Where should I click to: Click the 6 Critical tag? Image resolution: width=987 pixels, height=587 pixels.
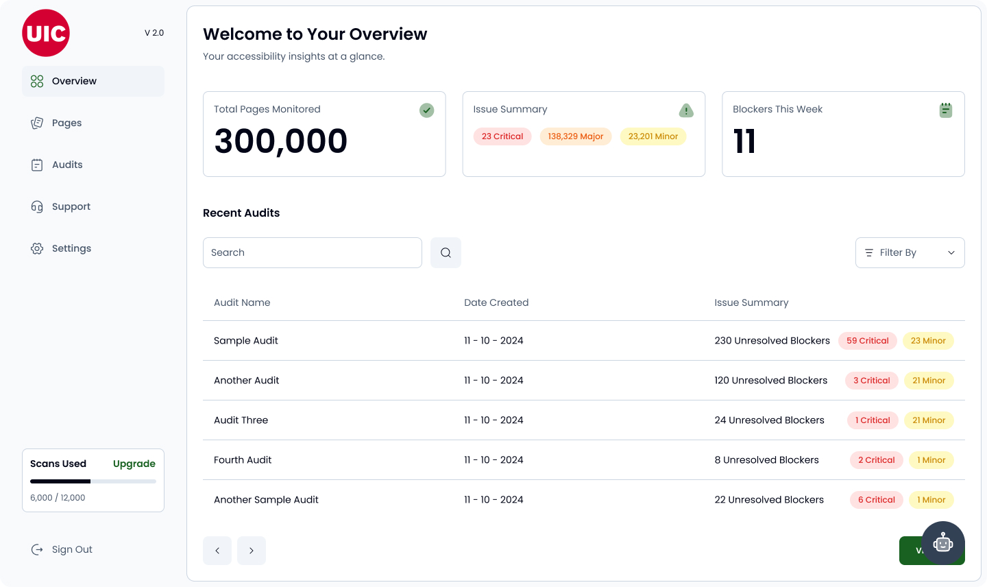[x=877, y=500]
